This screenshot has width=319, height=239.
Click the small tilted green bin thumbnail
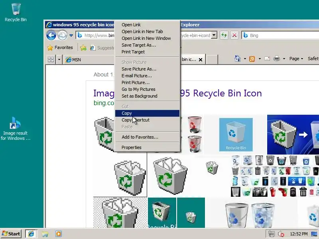(212, 168)
